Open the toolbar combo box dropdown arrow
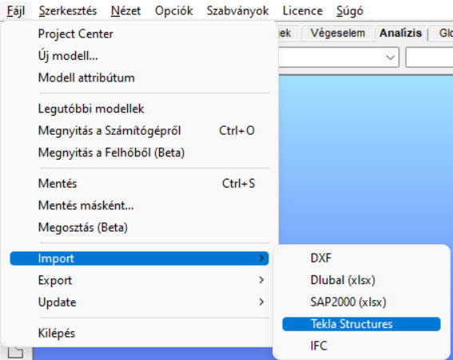The image size is (453, 360). pos(391,57)
